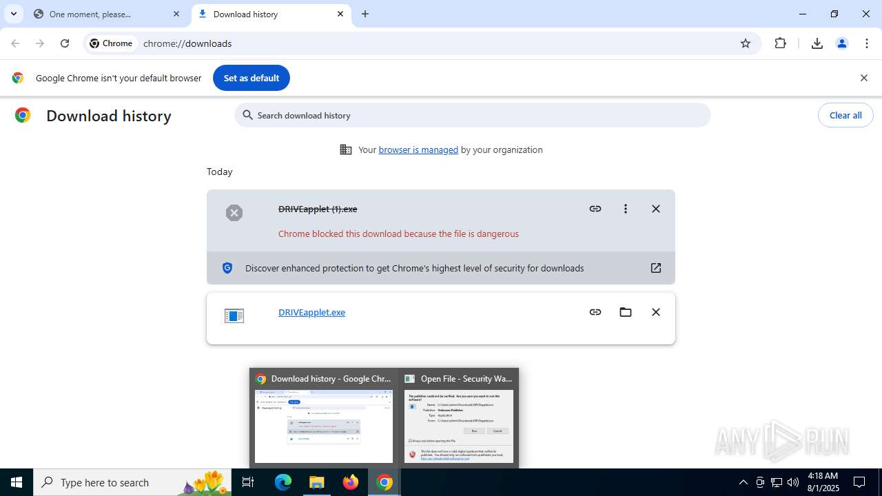
Task: Open the volume tray icon
Action: [793, 482]
